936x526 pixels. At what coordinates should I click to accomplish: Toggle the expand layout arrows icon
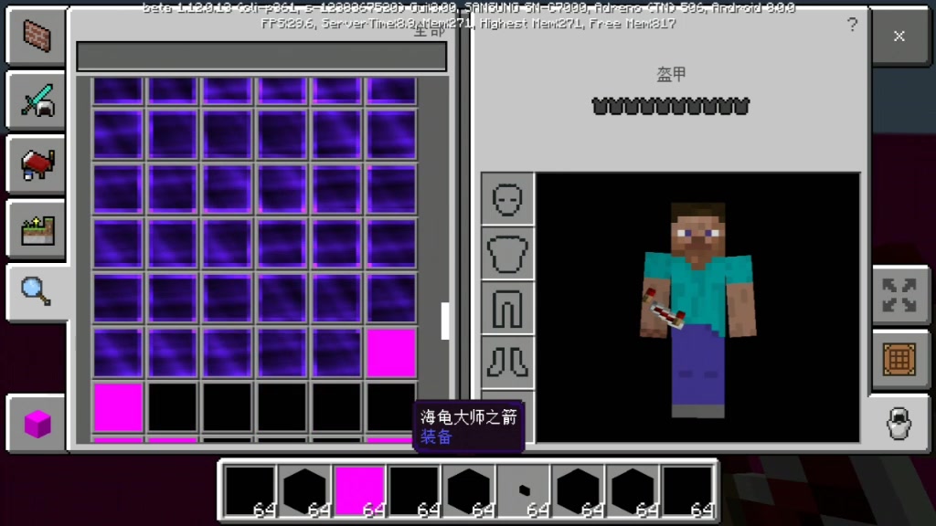[x=899, y=295]
